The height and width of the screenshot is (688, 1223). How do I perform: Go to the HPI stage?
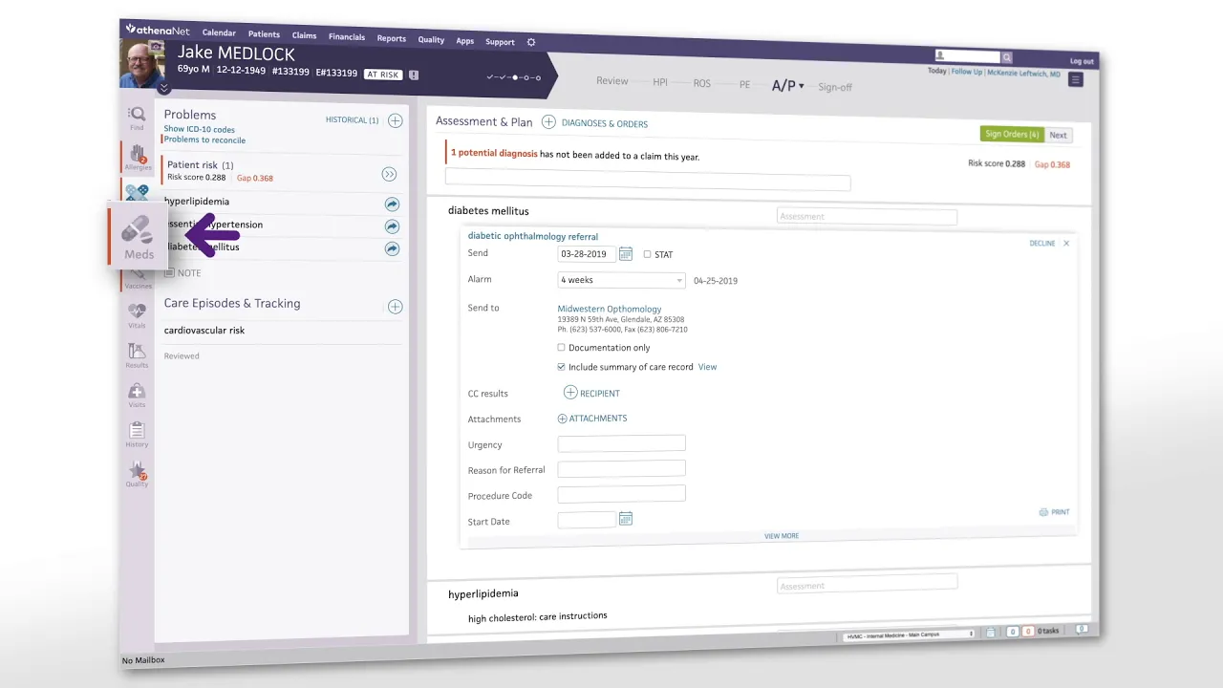(660, 82)
